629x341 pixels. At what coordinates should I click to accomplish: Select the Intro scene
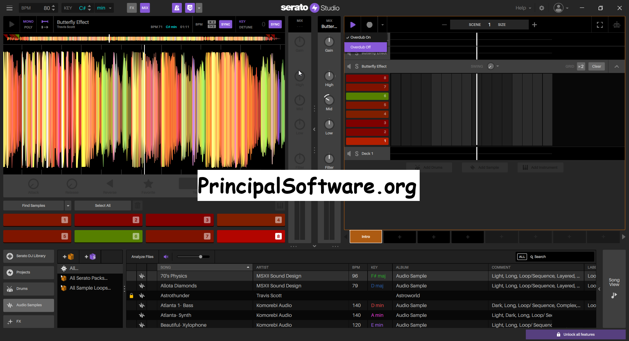pos(366,237)
